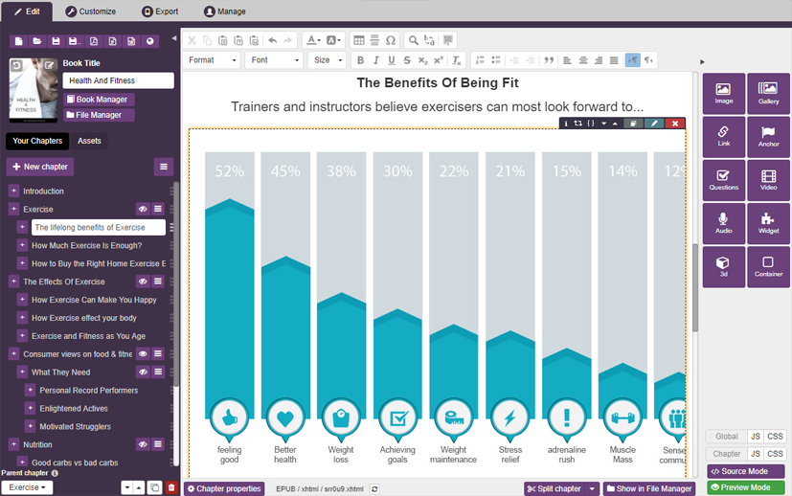Screen dimensions: 792x496
Task: Open the Size dropdown
Action: [x=328, y=60]
